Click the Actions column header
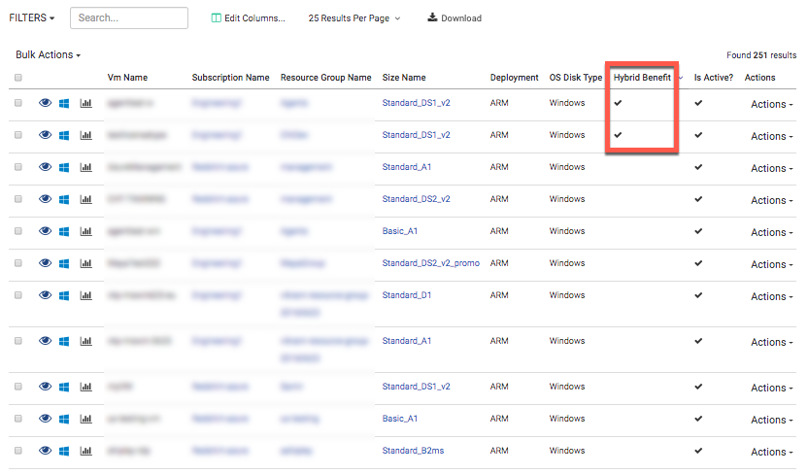Screen dimensions: 808x474 [759, 78]
